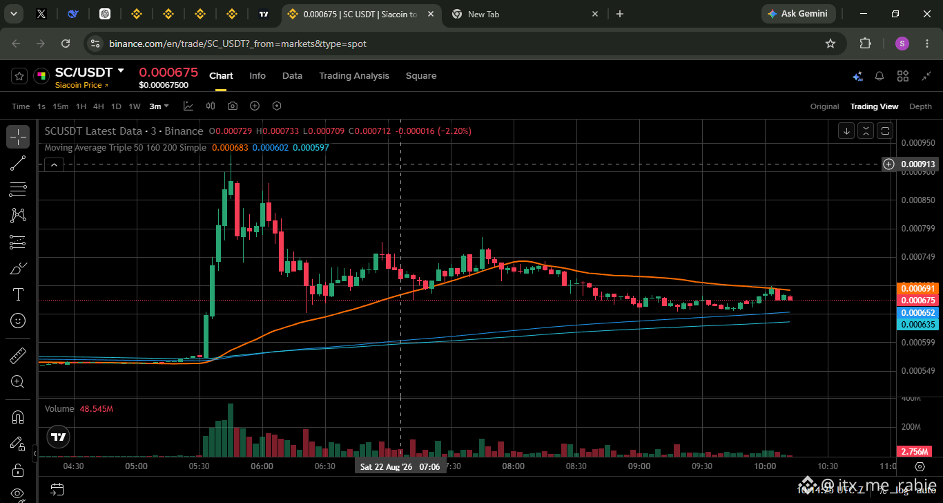Viewport: 943px width, 503px height.
Task: Open the candlestick chart style icon
Action: (x=211, y=106)
